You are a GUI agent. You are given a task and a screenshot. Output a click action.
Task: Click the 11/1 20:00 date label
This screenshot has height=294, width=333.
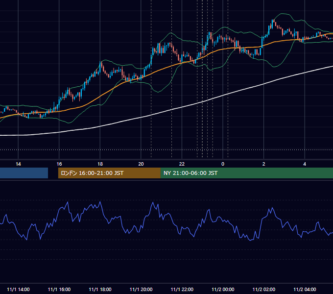click(x=141, y=289)
